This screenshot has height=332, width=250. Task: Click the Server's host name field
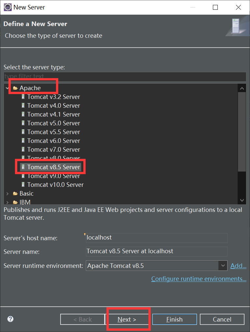tap(157, 238)
